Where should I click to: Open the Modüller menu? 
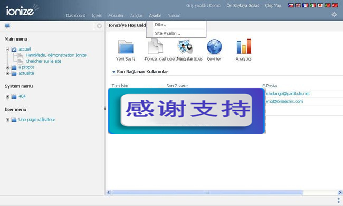(x=116, y=15)
